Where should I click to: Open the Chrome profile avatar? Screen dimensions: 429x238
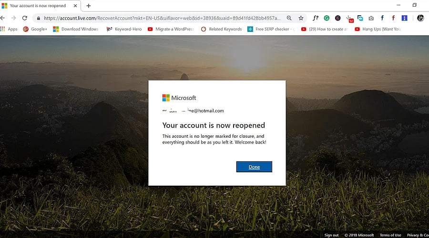(x=420, y=18)
